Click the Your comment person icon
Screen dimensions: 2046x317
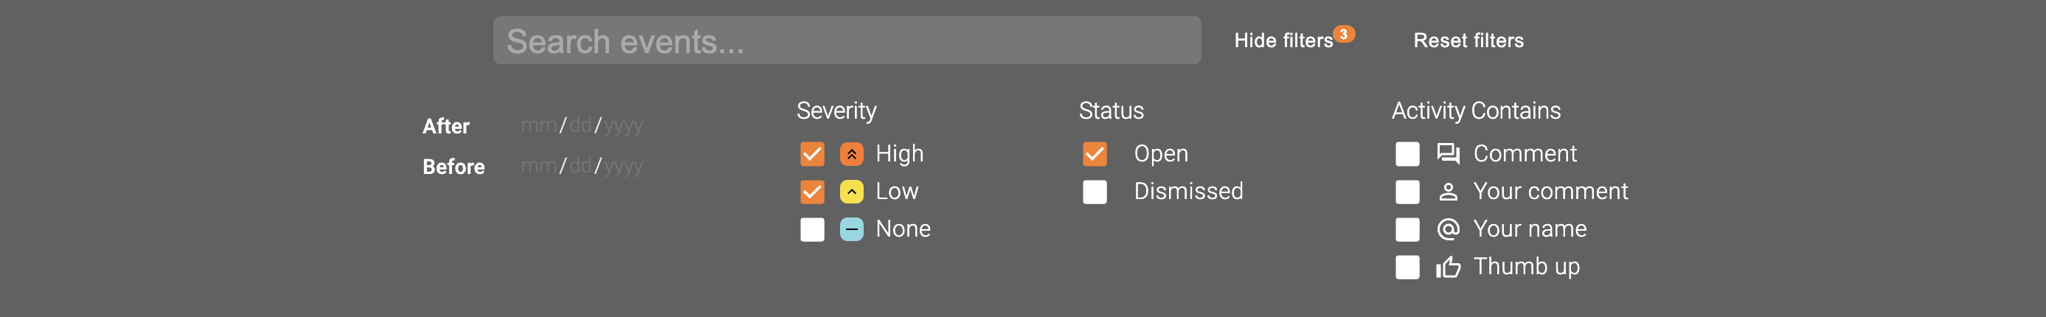tap(1448, 192)
